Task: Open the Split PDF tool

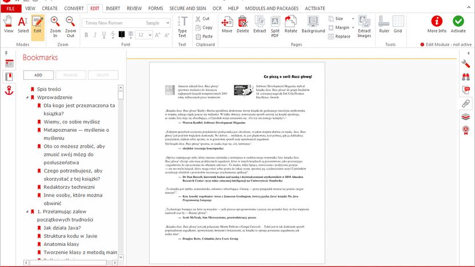Action: (x=275, y=27)
